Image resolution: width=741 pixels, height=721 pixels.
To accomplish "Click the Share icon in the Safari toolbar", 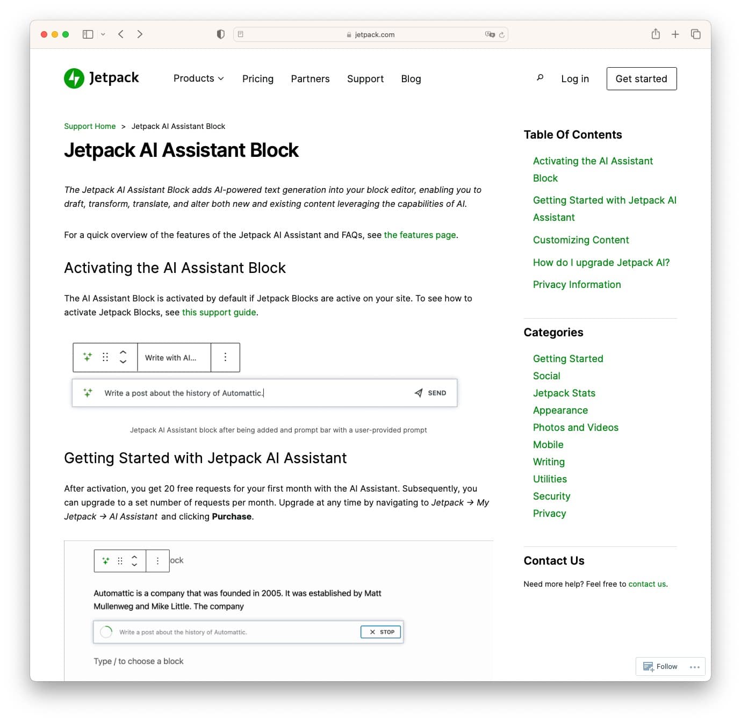I will [655, 34].
